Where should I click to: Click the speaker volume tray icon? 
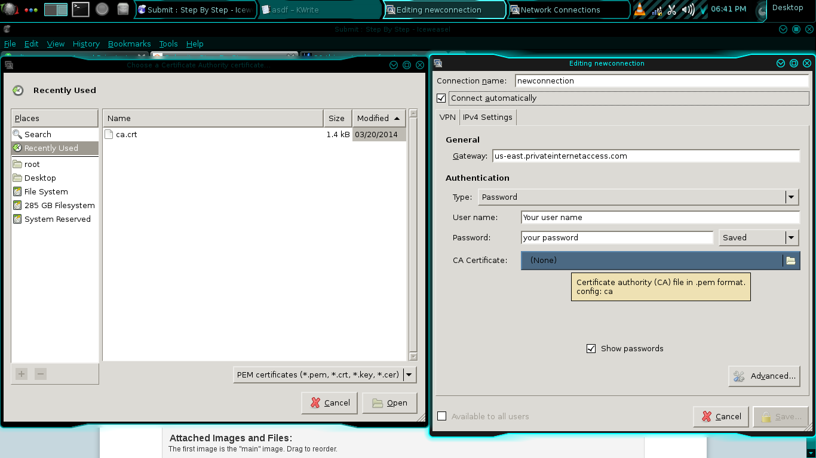tap(688, 10)
